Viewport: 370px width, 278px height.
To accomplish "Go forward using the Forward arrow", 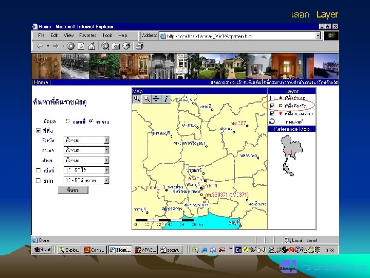I will tap(55, 46).
